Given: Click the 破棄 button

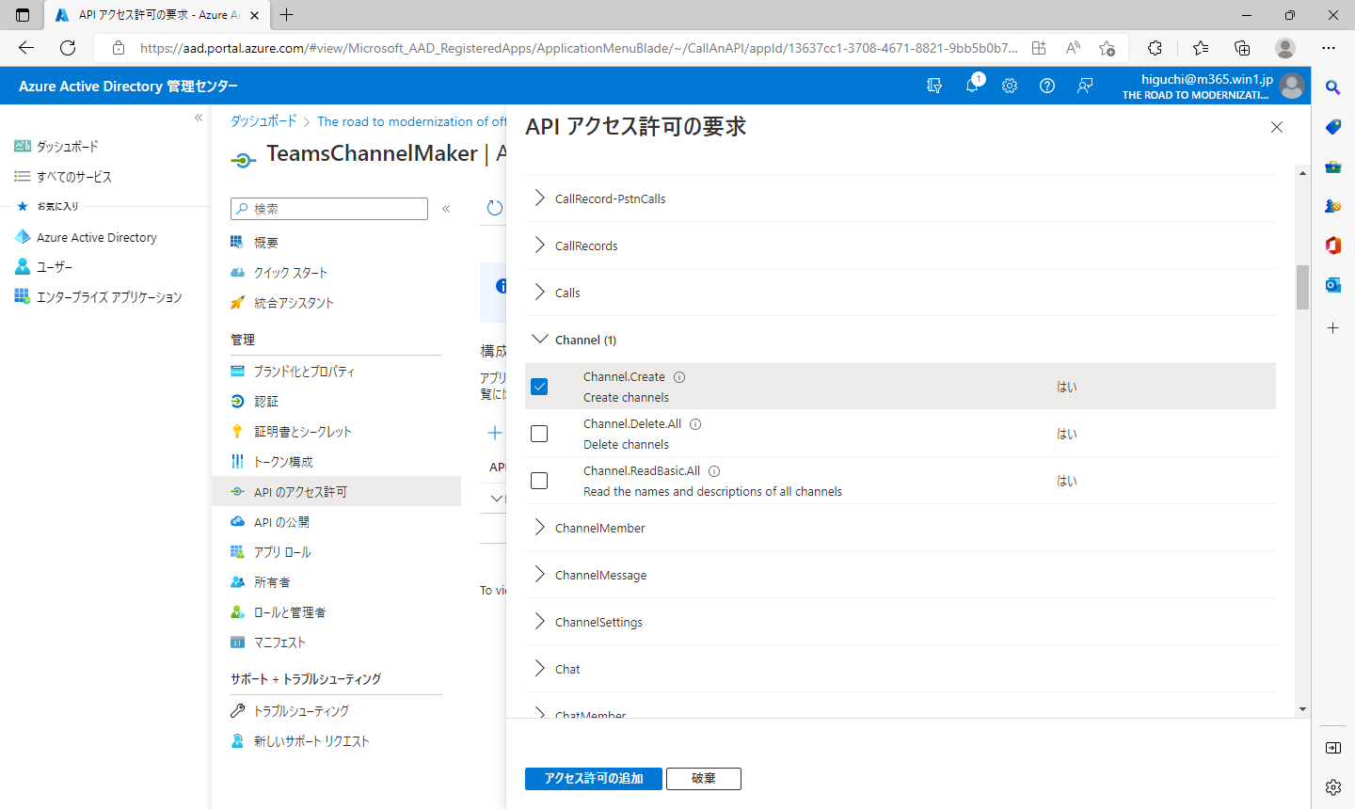Looking at the screenshot, I should tap(704, 779).
